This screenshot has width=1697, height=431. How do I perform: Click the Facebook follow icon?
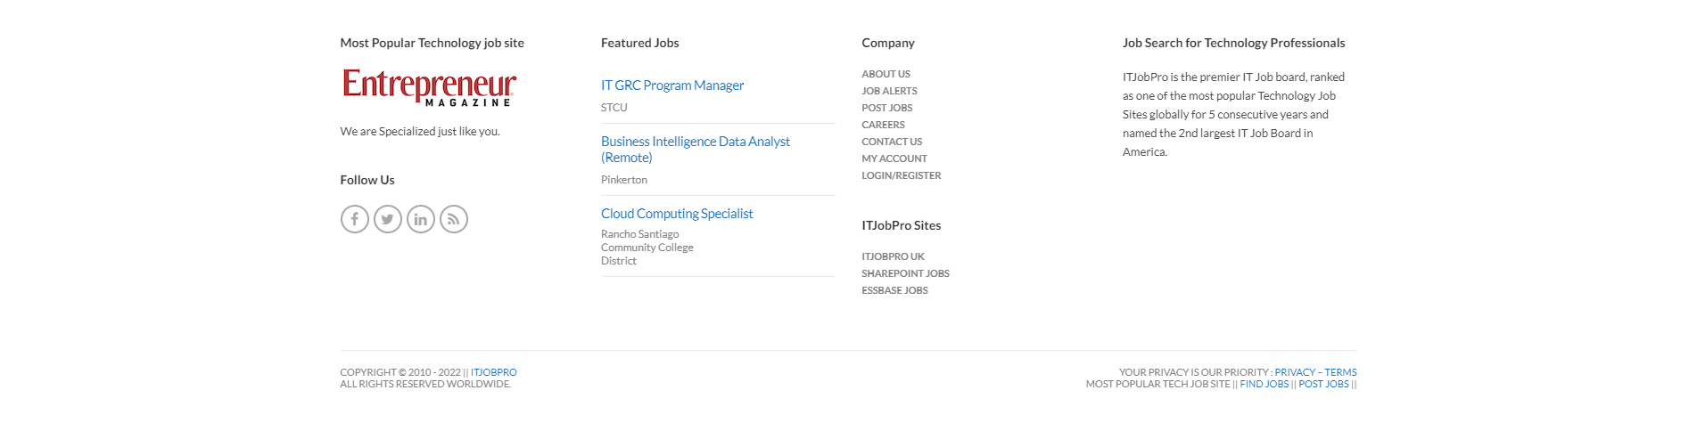(x=354, y=219)
